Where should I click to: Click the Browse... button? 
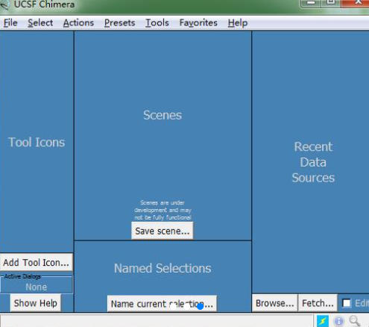pos(275,303)
